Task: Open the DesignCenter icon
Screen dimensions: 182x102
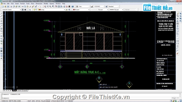Action: (59, 7)
